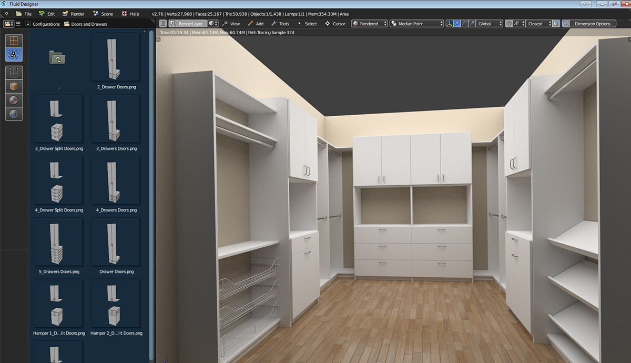Open the Global orientation dropdown

pyautogui.click(x=490, y=24)
